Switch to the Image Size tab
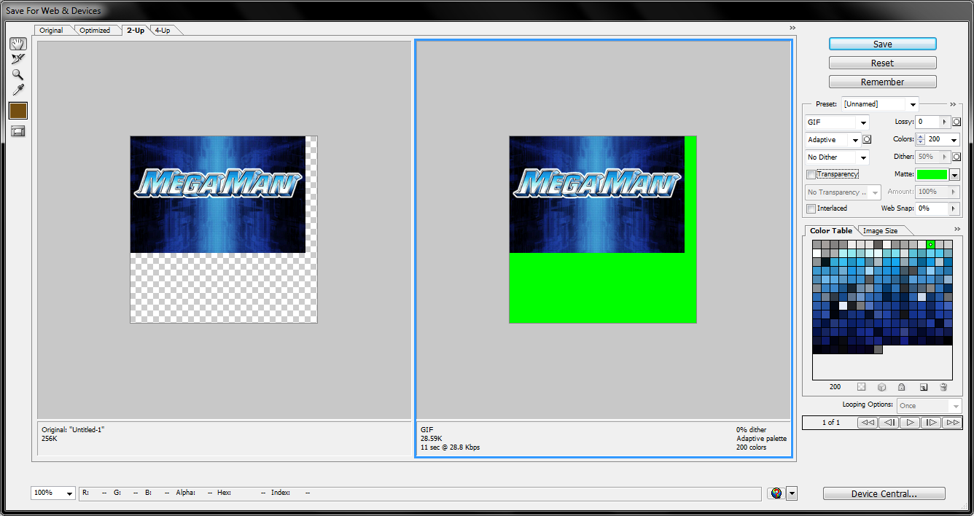The image size is (974, 516). (x=880, y=231)
